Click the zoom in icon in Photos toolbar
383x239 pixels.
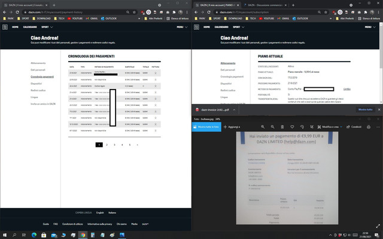point(263,127)
